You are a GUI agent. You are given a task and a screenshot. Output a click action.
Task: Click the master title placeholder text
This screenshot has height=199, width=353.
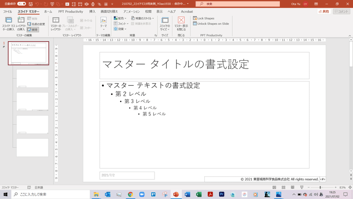click(176, 64)
